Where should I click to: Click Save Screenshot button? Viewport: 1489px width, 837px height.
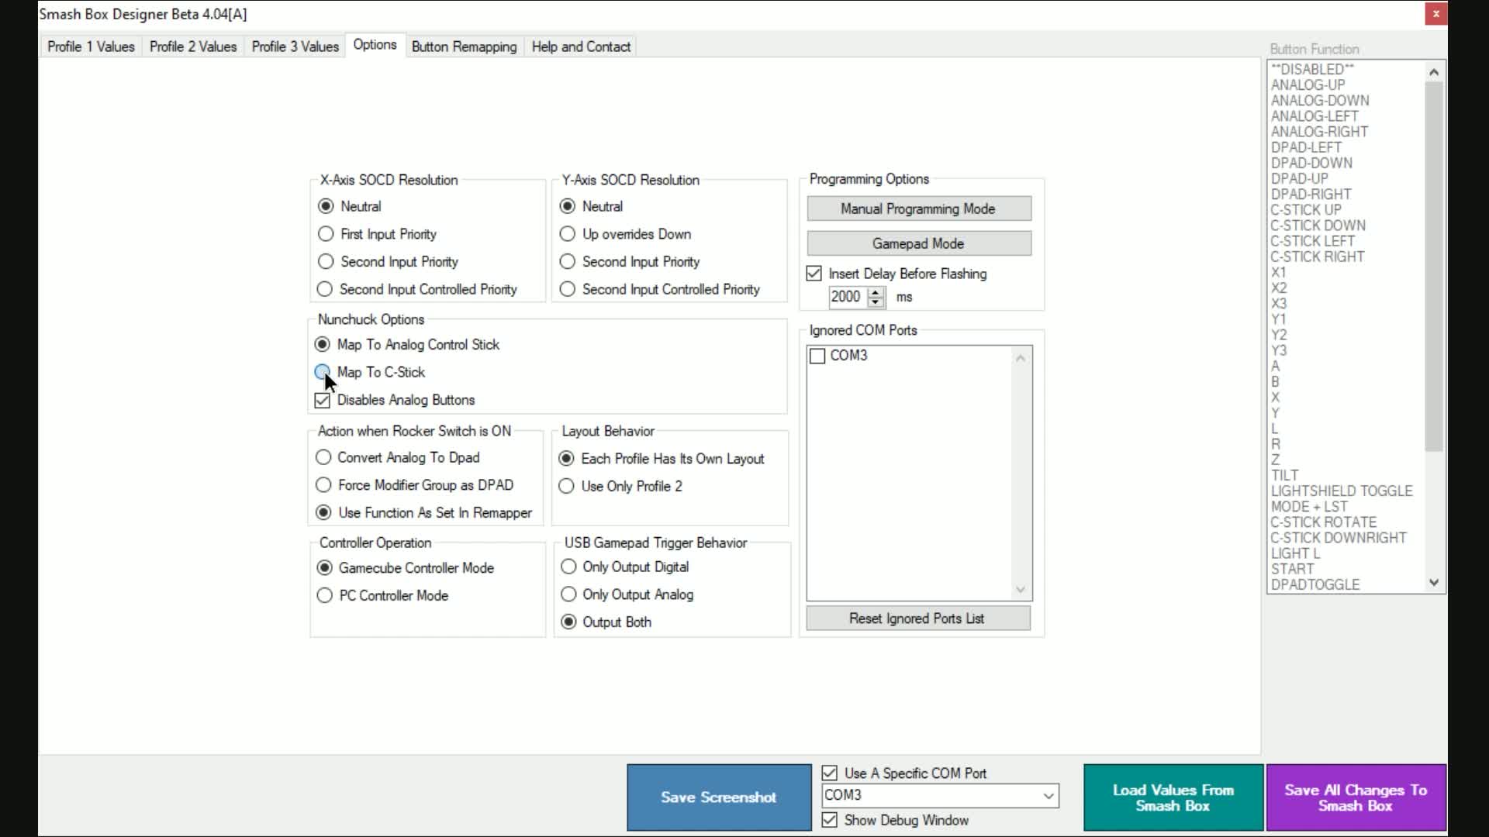(719, 797)
